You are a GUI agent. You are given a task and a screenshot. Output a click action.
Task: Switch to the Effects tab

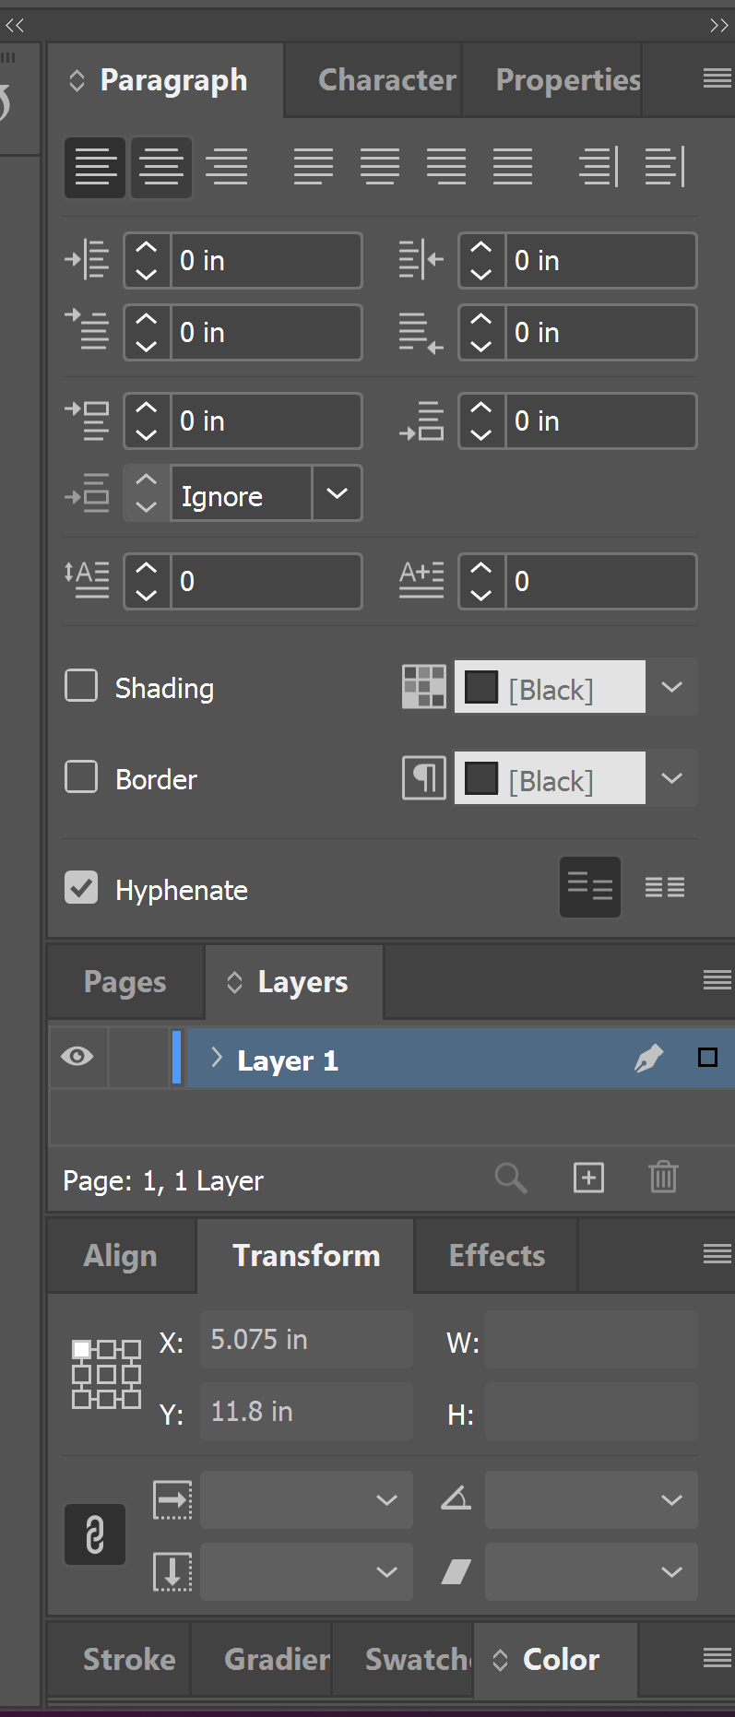497,1255
